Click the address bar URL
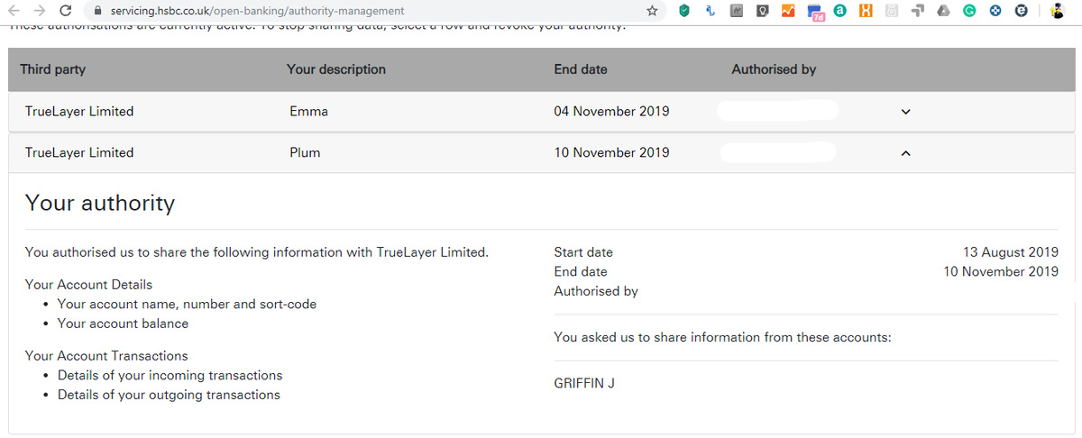Image resolution: width=1082 pixels, height=438 pixels. tap(258, 11)
